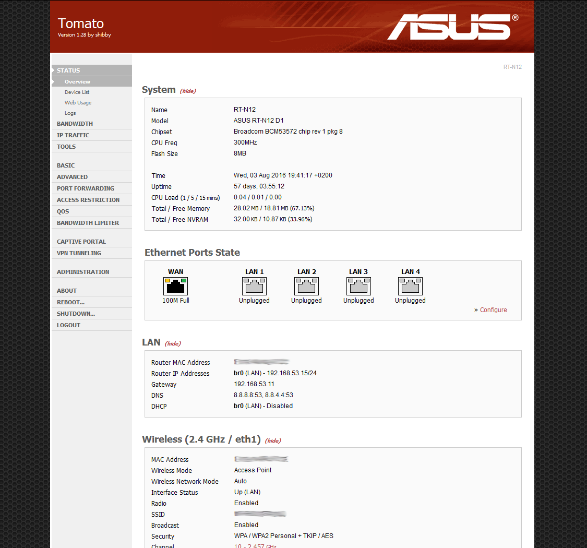Open Device List page
Image resolution: width=587 pixels, height=548 pixels.
[77, 92]
